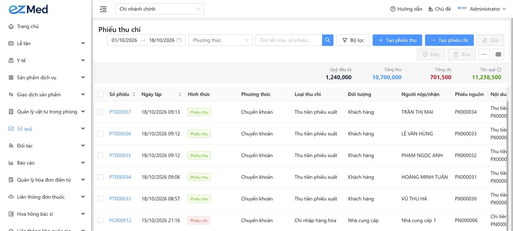The height and width of the screenshot is (231, 513).
Task: Collapse the sidebar with the menu-fold icon
Action: [x=103, y=9]
